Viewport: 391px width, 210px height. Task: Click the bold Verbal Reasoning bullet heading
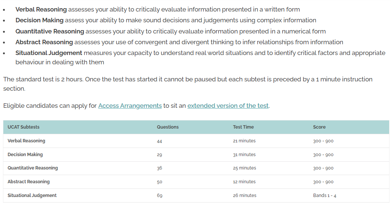tap(41, 9)
